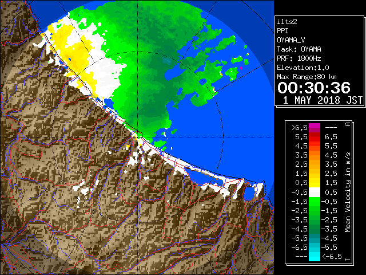
Task: Click the 'OYAMA_V' product name
Action: pyautogui.click(x=291, y=40)
